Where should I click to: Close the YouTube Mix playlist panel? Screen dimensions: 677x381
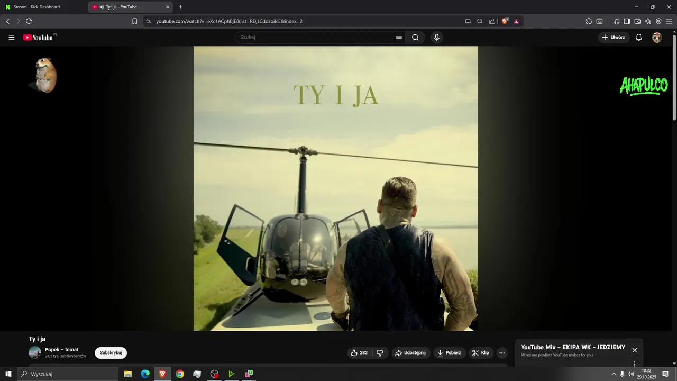tap(635, 350)
